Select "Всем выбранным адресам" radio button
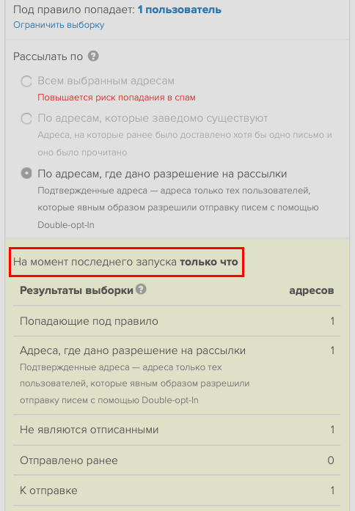 26,81
